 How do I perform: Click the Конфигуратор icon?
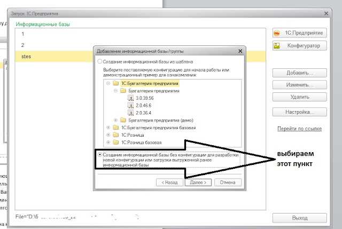(x=277, y=45)
